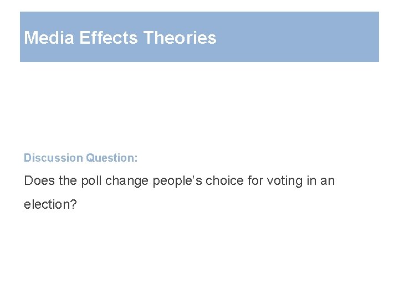Click the empty blue header banner area

[x=299, y=37]
